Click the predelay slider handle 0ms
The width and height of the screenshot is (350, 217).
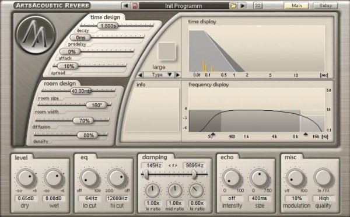tap(80, 37)
